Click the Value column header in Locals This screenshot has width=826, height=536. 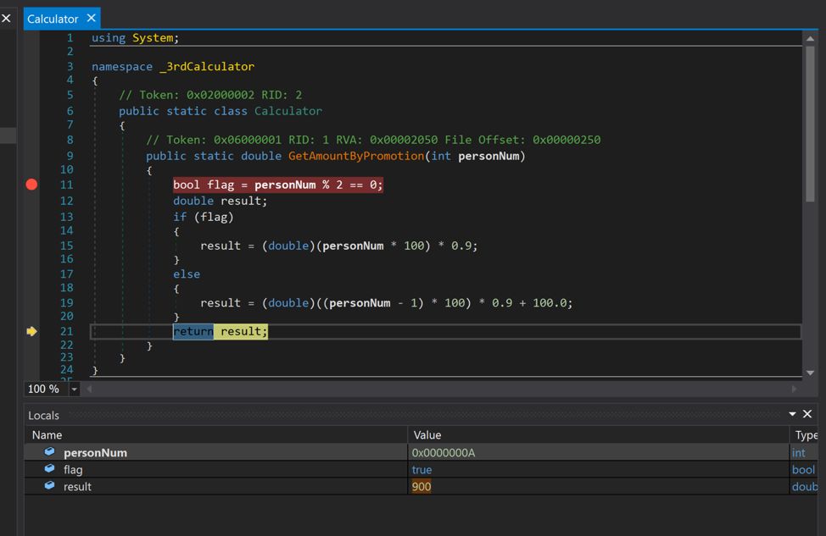427,434
